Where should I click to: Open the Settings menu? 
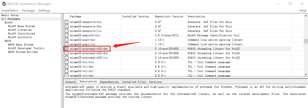44,10
